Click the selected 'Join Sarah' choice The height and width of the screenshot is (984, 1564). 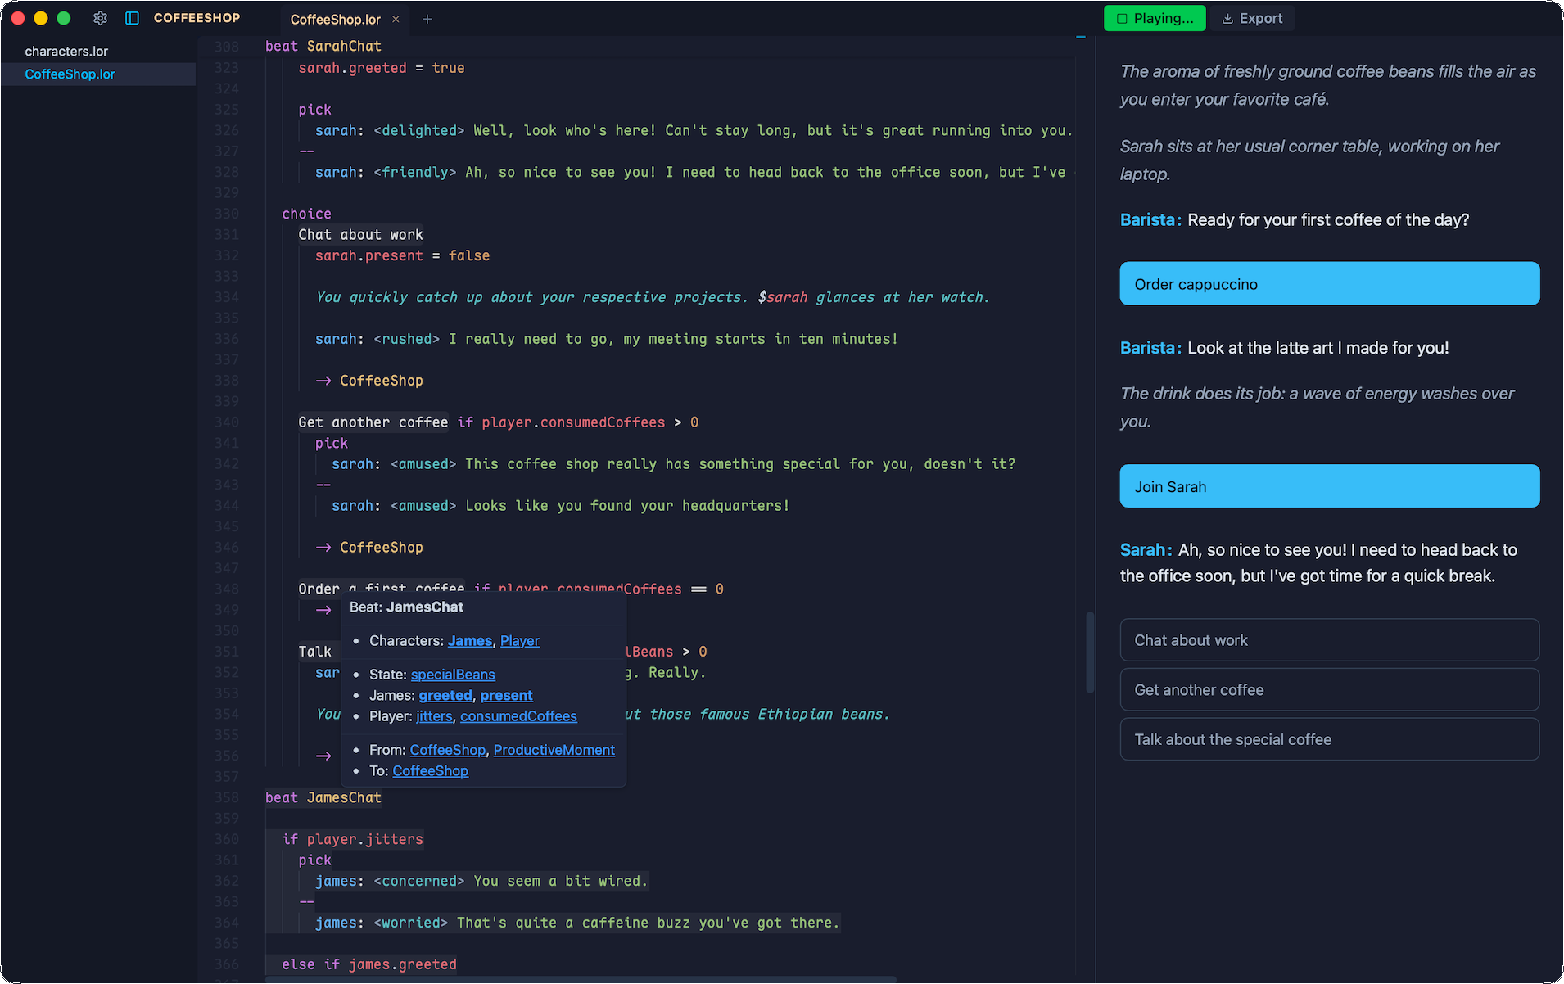coord(1329,486)
